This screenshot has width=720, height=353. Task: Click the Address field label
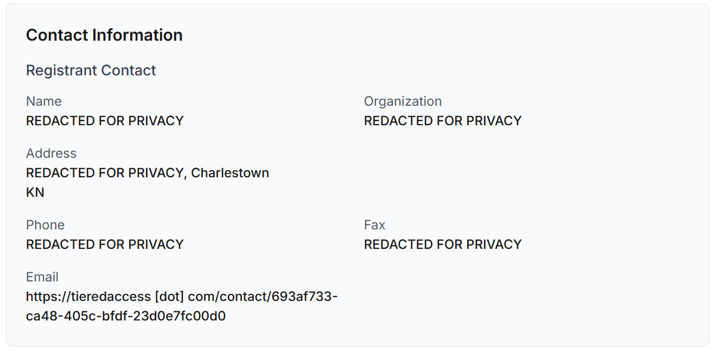(x=51, y=153)
